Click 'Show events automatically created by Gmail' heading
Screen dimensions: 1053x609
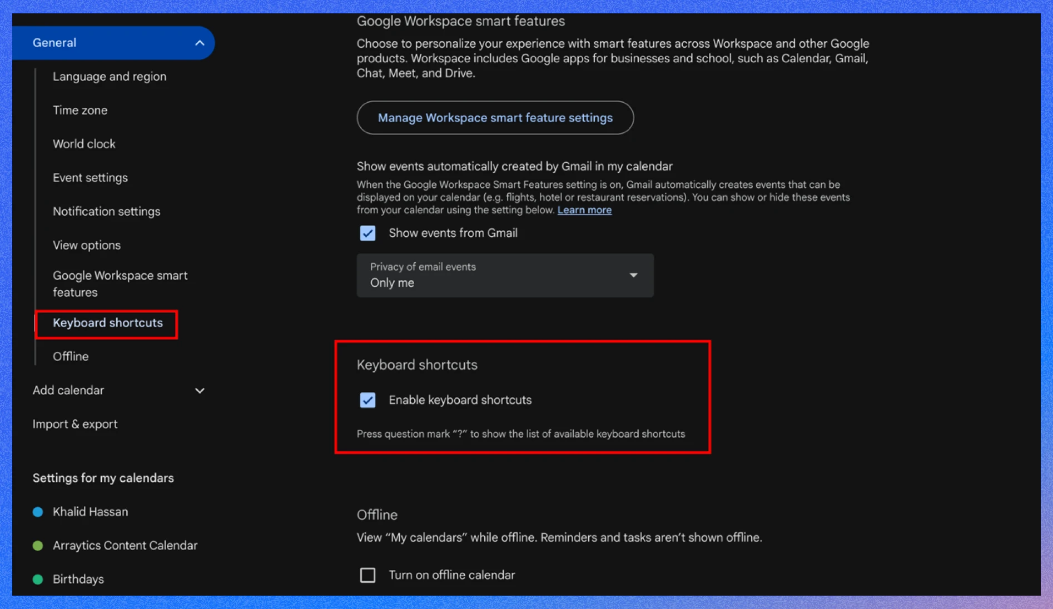point(514,166)
